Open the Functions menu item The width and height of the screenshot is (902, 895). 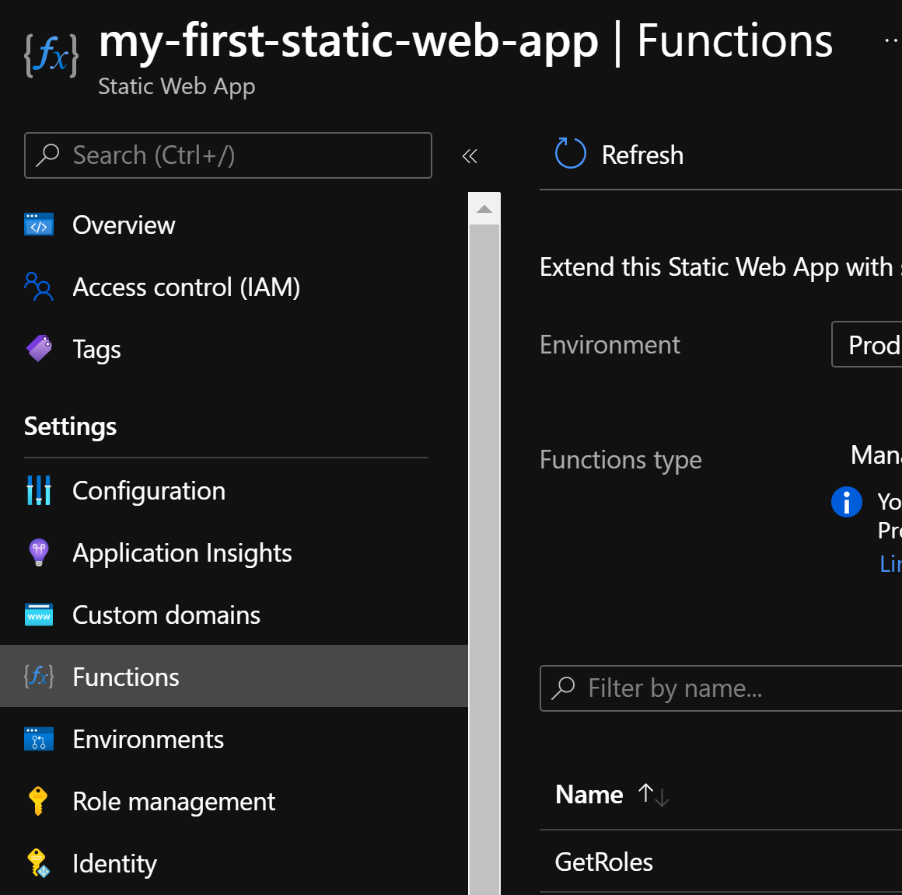click(x=126, y=677)
